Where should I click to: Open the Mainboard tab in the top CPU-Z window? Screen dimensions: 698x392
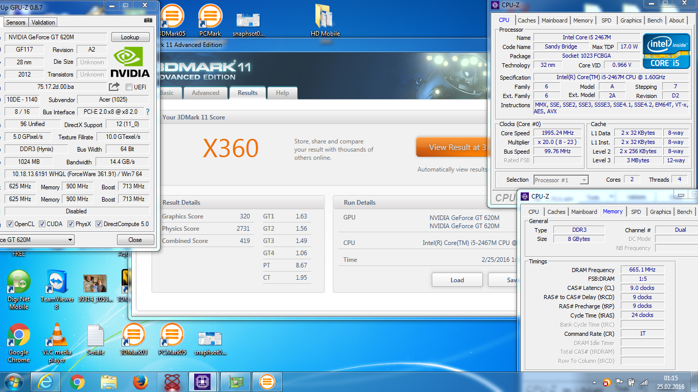(x=554, y=20)
